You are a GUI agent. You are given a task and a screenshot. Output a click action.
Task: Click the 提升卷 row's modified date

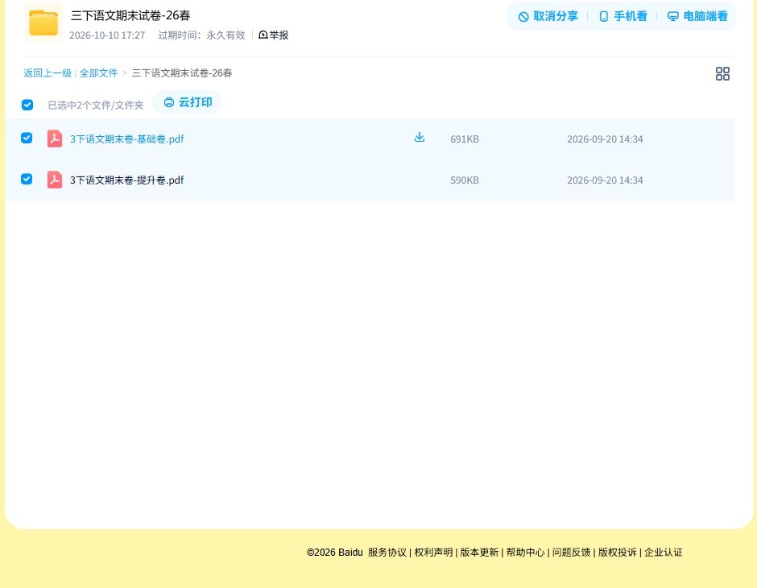click(x=605, y=180)
